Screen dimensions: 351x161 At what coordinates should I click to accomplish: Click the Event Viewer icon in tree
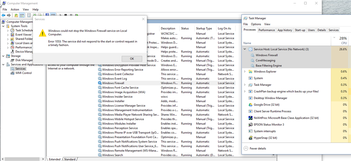coord(12,35)
